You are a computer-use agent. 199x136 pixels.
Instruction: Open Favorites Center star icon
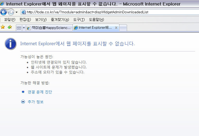[x=3, y=27]
